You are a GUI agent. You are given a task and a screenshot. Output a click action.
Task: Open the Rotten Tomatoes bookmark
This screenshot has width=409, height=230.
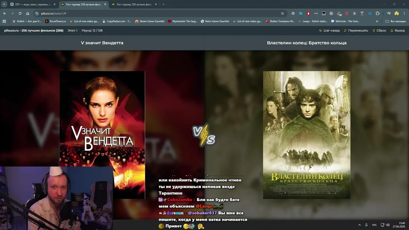280,21
